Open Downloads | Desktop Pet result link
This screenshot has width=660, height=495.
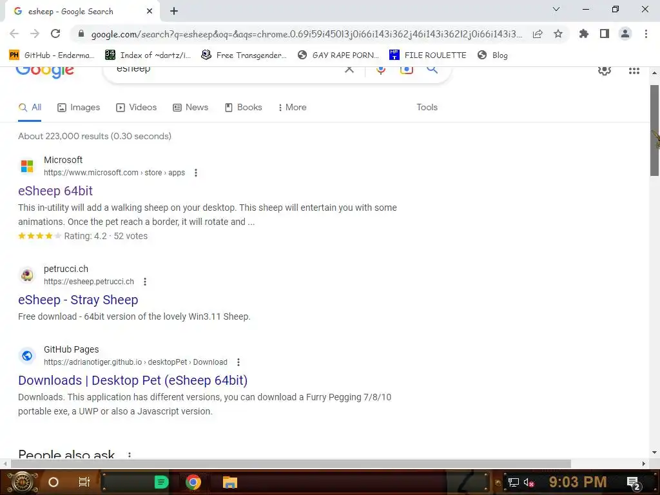coord(133,380)
